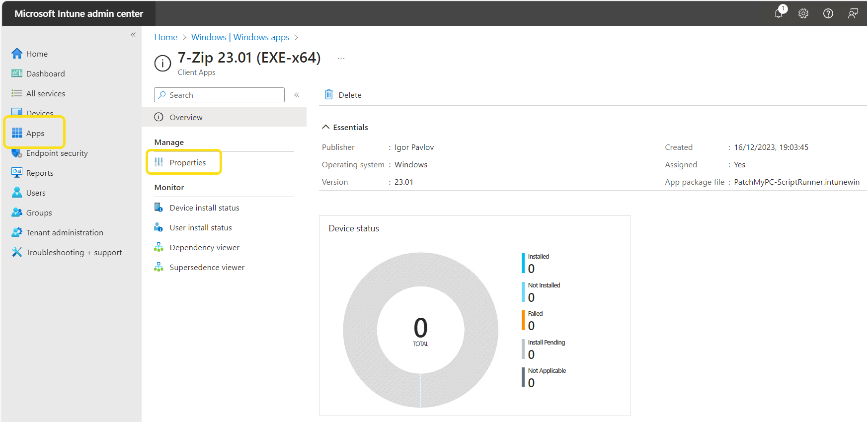This screenshot has height=422, width=867.
Task: Click the help question mark icon
Action: tap(828, 13)
